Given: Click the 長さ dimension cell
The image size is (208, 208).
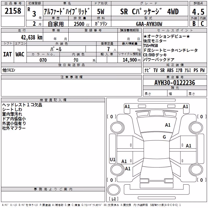Looking at the screenshot, I should (x=155, y=93).
